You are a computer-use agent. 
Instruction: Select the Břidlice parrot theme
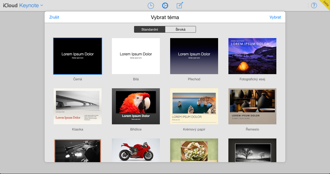[x=136, y=106]
